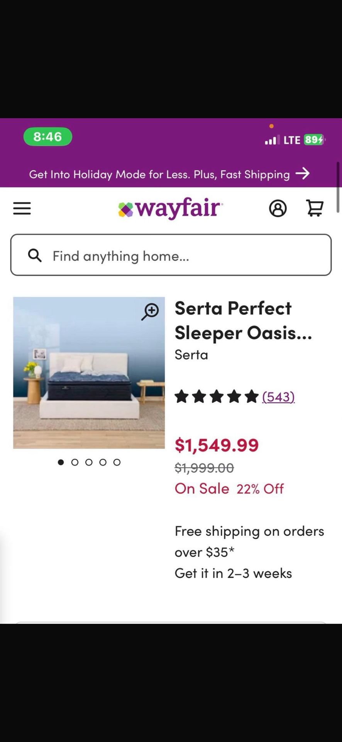Tap the five-star rating icons
The height and width of the screenshot is (742, 342).
point(216,397)
